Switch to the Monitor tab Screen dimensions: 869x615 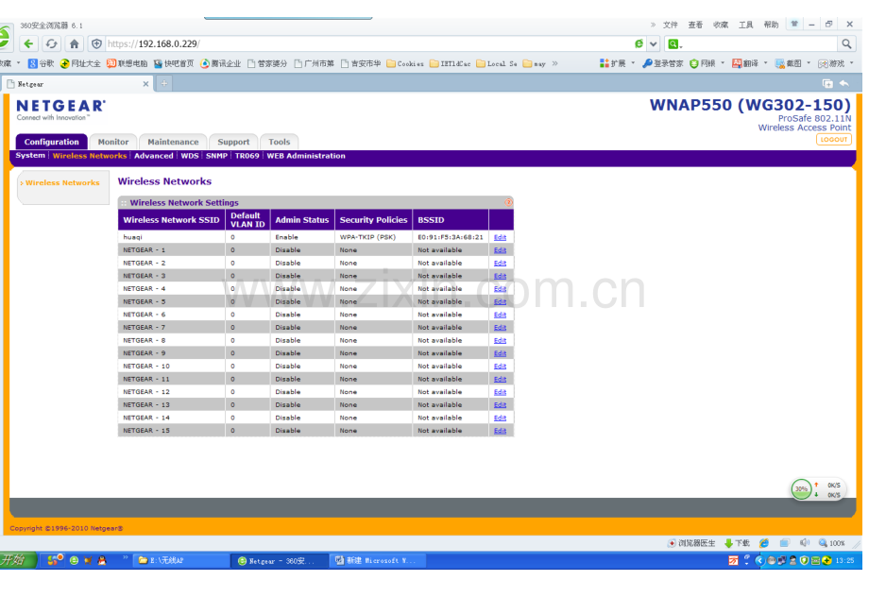(x=113, y=142)
